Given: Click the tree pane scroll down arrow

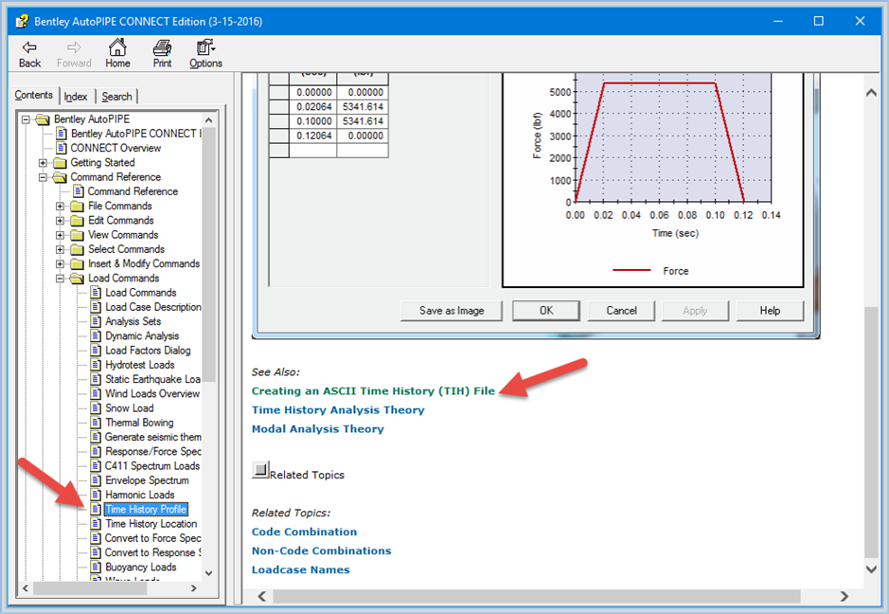Looking at the screenshot, I should [x=208, y=573].
